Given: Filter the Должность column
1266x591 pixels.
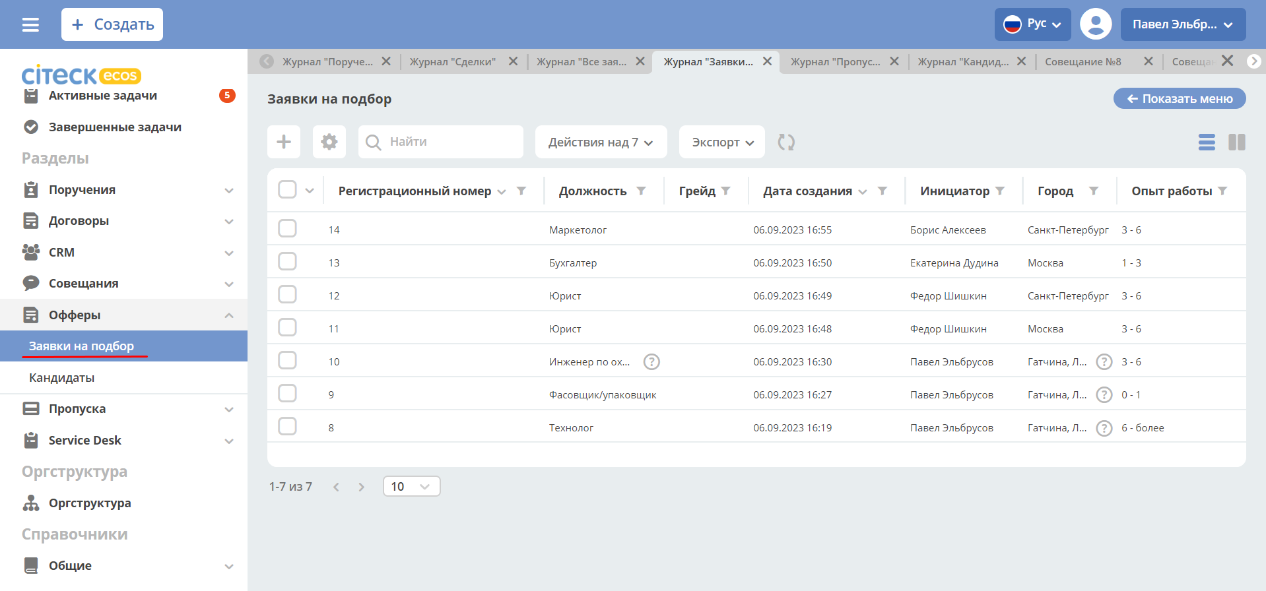Looking at the screenshot, I should pos(641,191).
